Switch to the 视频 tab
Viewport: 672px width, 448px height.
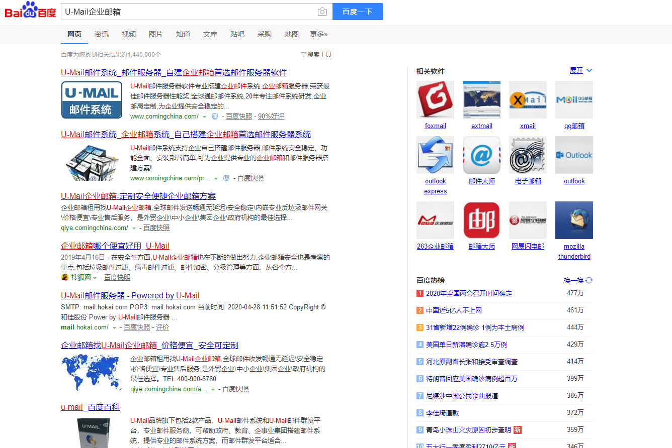[129, 34]
